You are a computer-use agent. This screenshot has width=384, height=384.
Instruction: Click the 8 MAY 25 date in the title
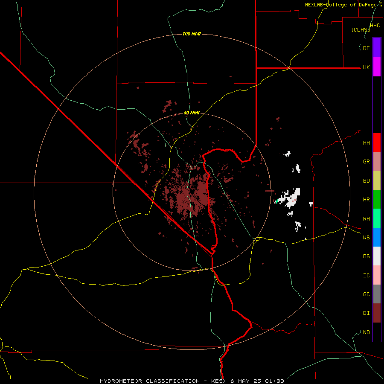point(246,381)
